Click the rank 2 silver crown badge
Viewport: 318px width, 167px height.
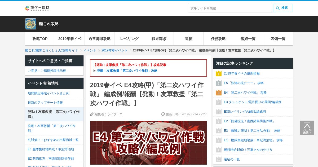pyautogui.click(x=219, y=83)
